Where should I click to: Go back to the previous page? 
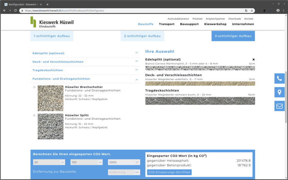point(4,11)
